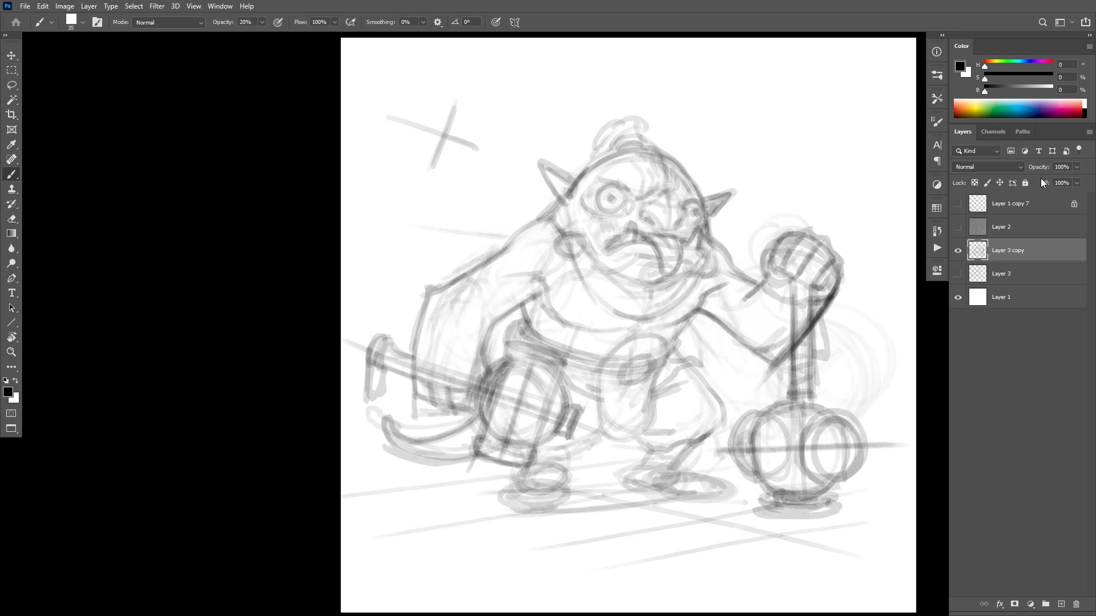Click the delete layer trash icon
This screenshot has width=1096, height=616.
(x=1076, y=603)
